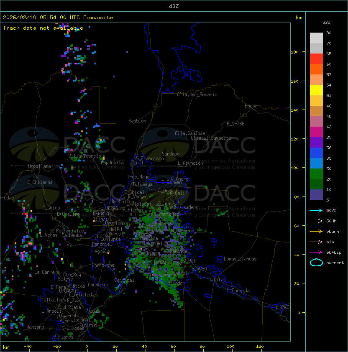Click the Villavicencio place label

pyautogui.click(x=85, y=156)
